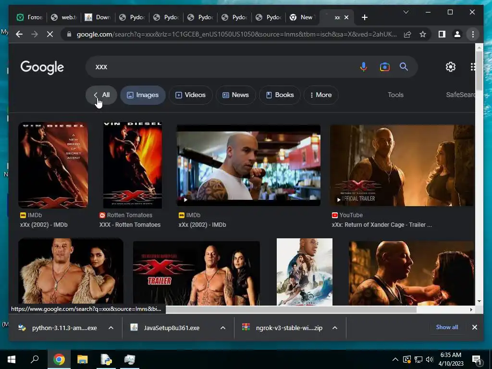Expand ngrok zip download options

click(335, 328)
